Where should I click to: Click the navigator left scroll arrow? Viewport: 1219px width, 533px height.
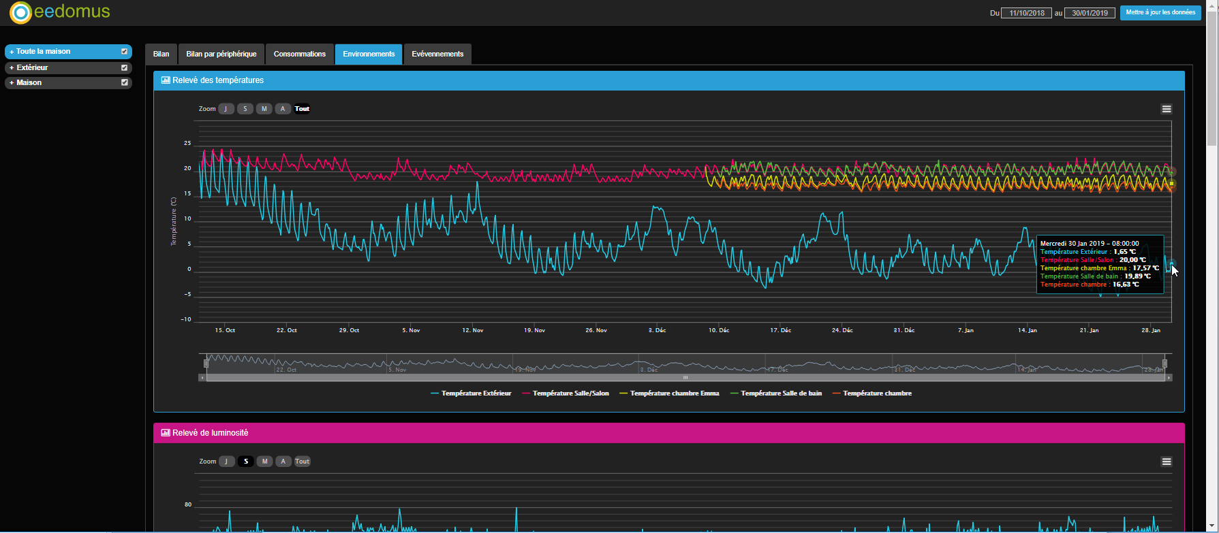coord(202,377)
